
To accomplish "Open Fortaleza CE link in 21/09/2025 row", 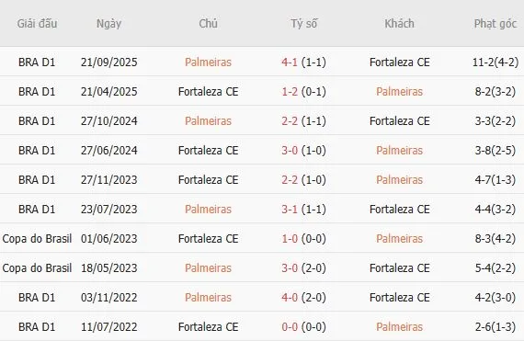I will click(x=400, y=63).
